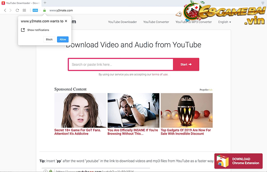Click the browser back arrow
267x172 pixels.
5,10
